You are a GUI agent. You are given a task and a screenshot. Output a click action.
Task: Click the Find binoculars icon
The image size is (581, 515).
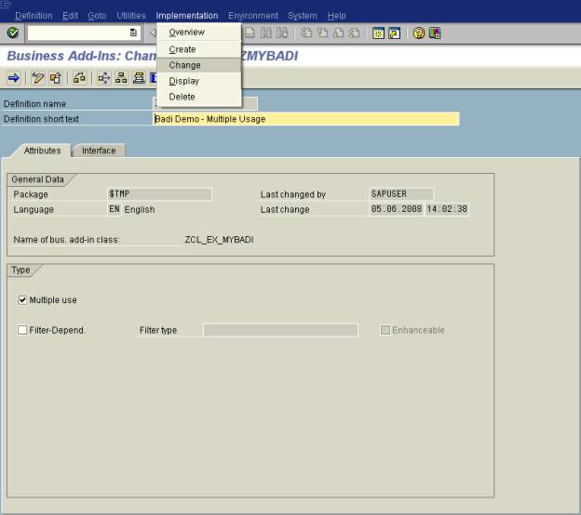265,33
